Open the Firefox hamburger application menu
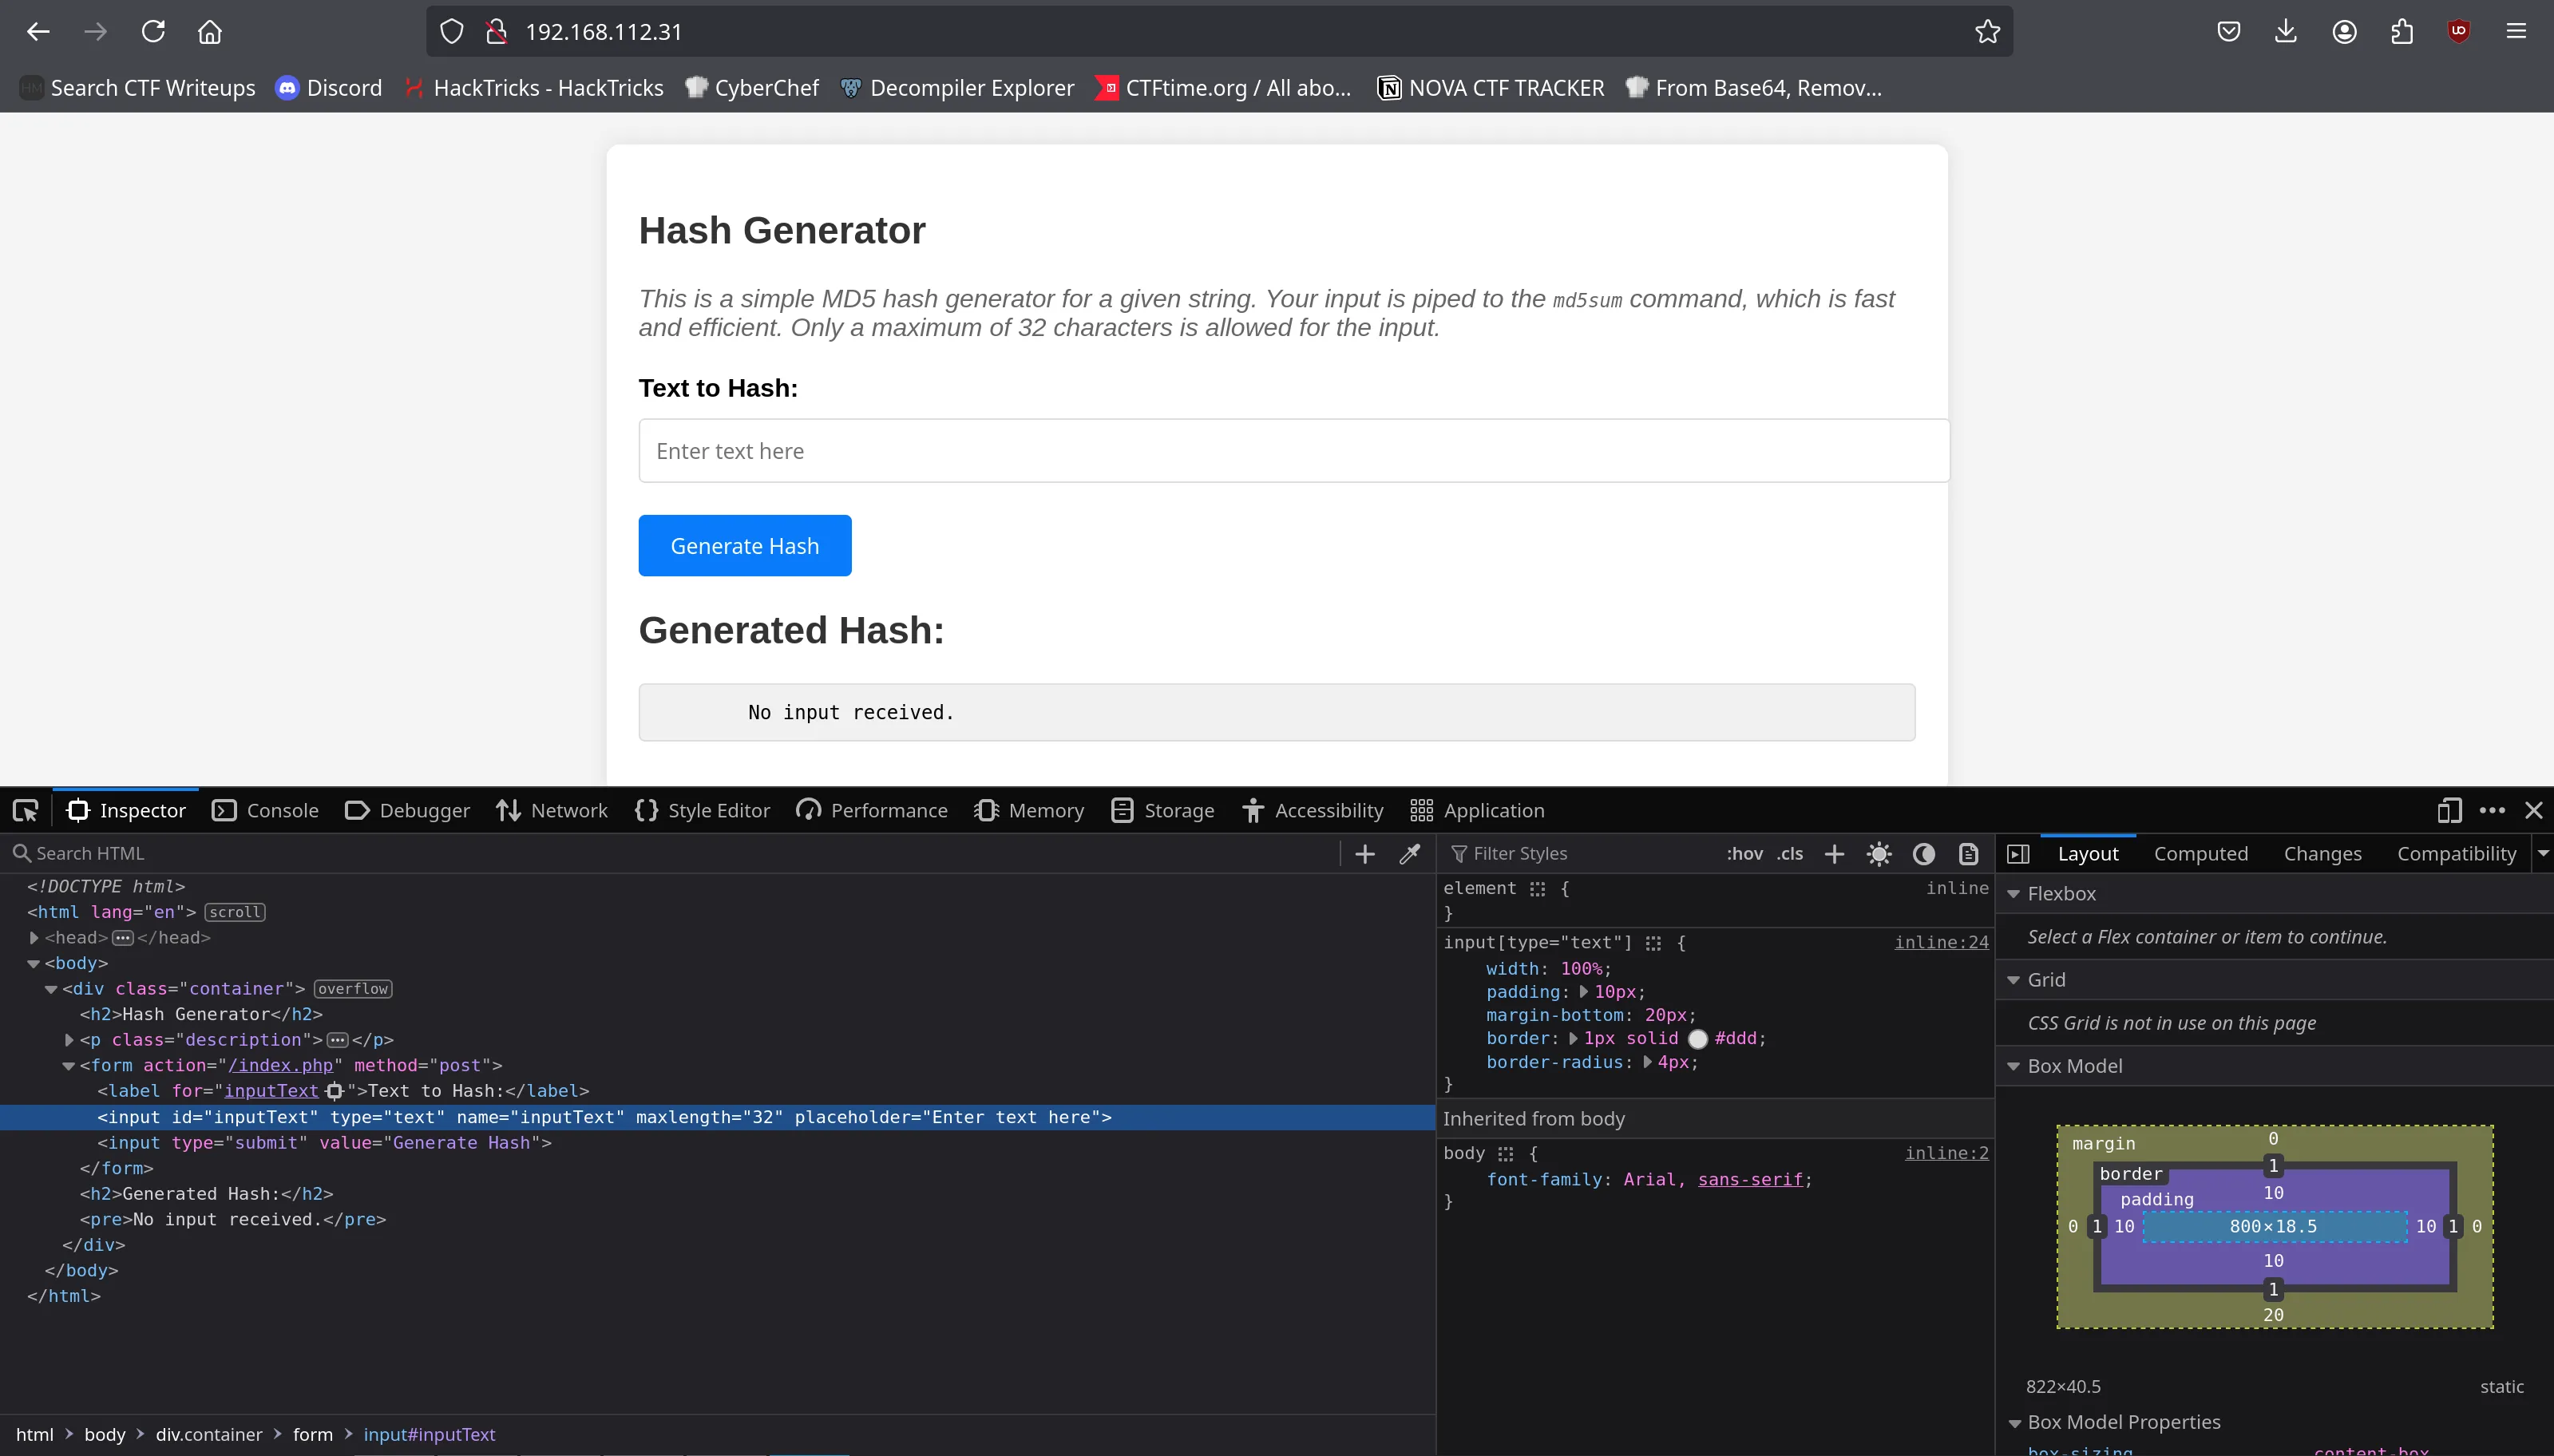Viewport: 2554px width, 1456px height. point(2517,32)
